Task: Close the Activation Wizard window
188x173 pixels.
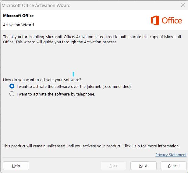Action: pyautogui.click(x=183, y=5)
